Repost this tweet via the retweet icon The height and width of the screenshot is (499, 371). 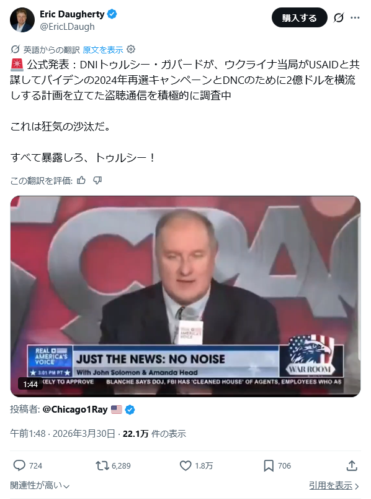click(102, 466)
